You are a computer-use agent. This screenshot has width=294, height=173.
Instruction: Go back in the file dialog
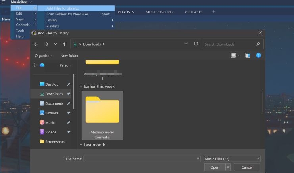pos(36,44)
